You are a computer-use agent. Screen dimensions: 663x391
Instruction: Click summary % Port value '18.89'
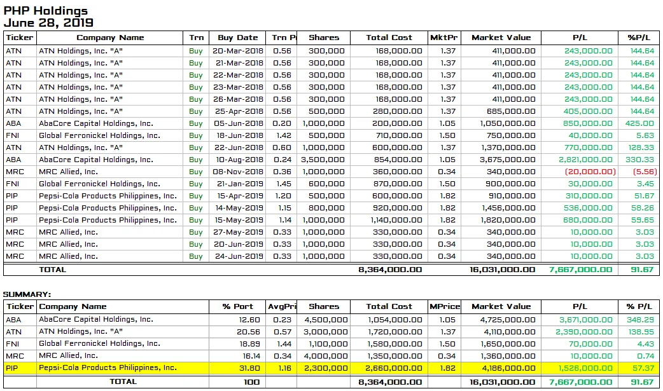[x=249, y=344]
